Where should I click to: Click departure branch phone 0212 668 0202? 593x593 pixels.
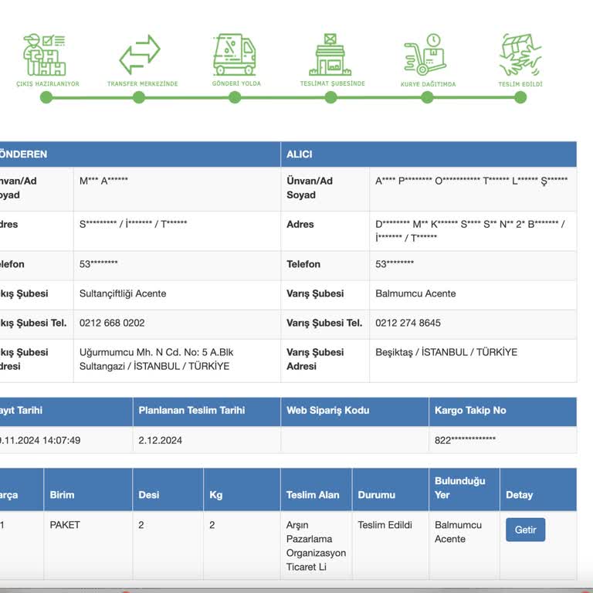pos(112,323)
